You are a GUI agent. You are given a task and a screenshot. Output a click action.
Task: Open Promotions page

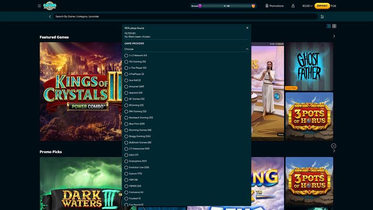[x=274, y=6]
